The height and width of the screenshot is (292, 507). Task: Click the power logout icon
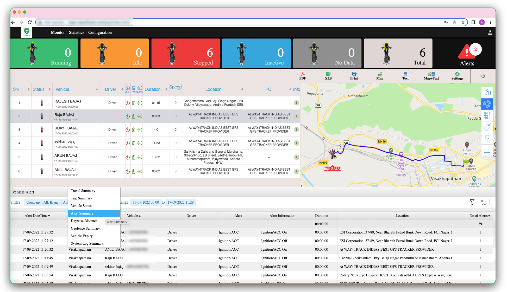tap(483, 76)
